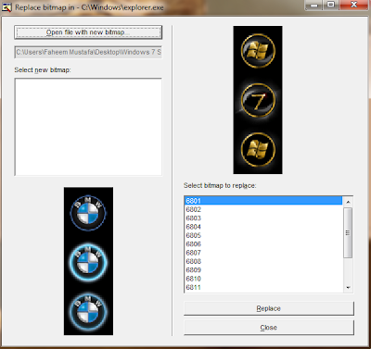This screenshot has height=349, width=371.
Task: Click the bitmap list scrollbar thumb
Action: pos(348,232)
